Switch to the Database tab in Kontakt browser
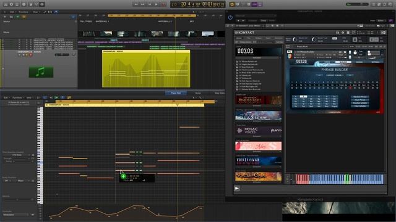Screen dimensions: 396x222 258,38
